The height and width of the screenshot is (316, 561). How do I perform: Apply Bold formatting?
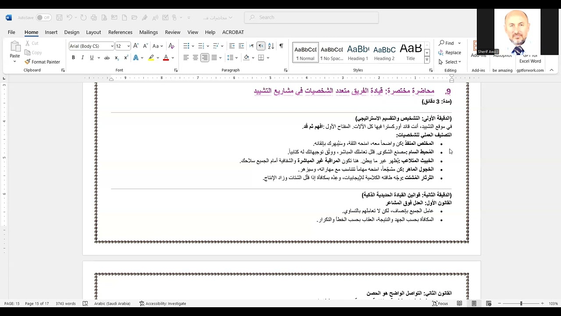pos(73,57)
